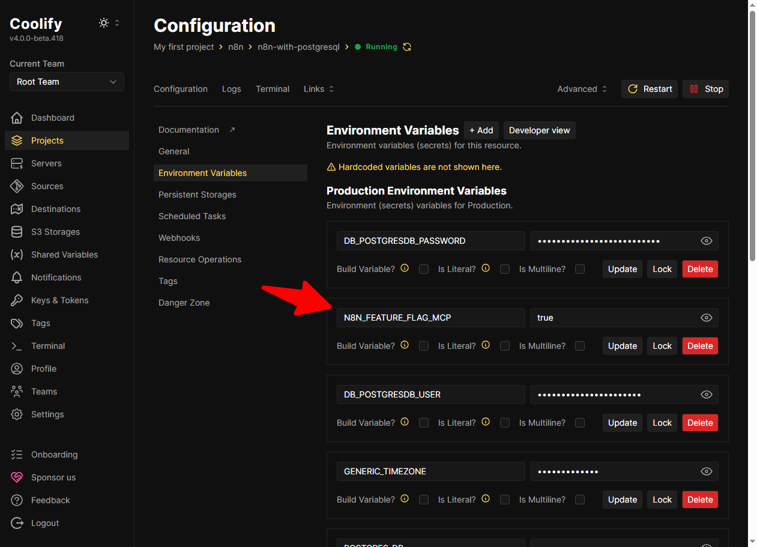Toggle visibility eye for N8N_FEATURE_FLAG_MCP value
The width and height of the screenshot is (757, 547).
coord(707,318)
